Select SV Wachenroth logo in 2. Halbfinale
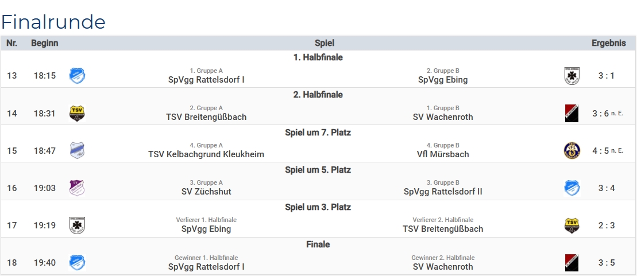This screenshot has height=276, width=637. coord(572,113)
